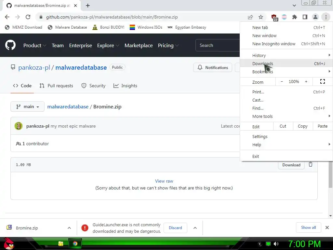Click Cut in the Edit row
The image size is (333, 250).
tap(283, 126)
